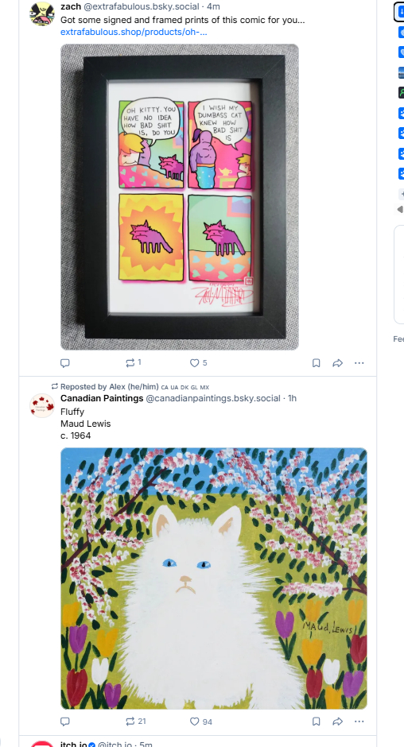Bookmark the Fluffy painting post
The height and width of the screenshot is (747, 404).
pos(316,722)
